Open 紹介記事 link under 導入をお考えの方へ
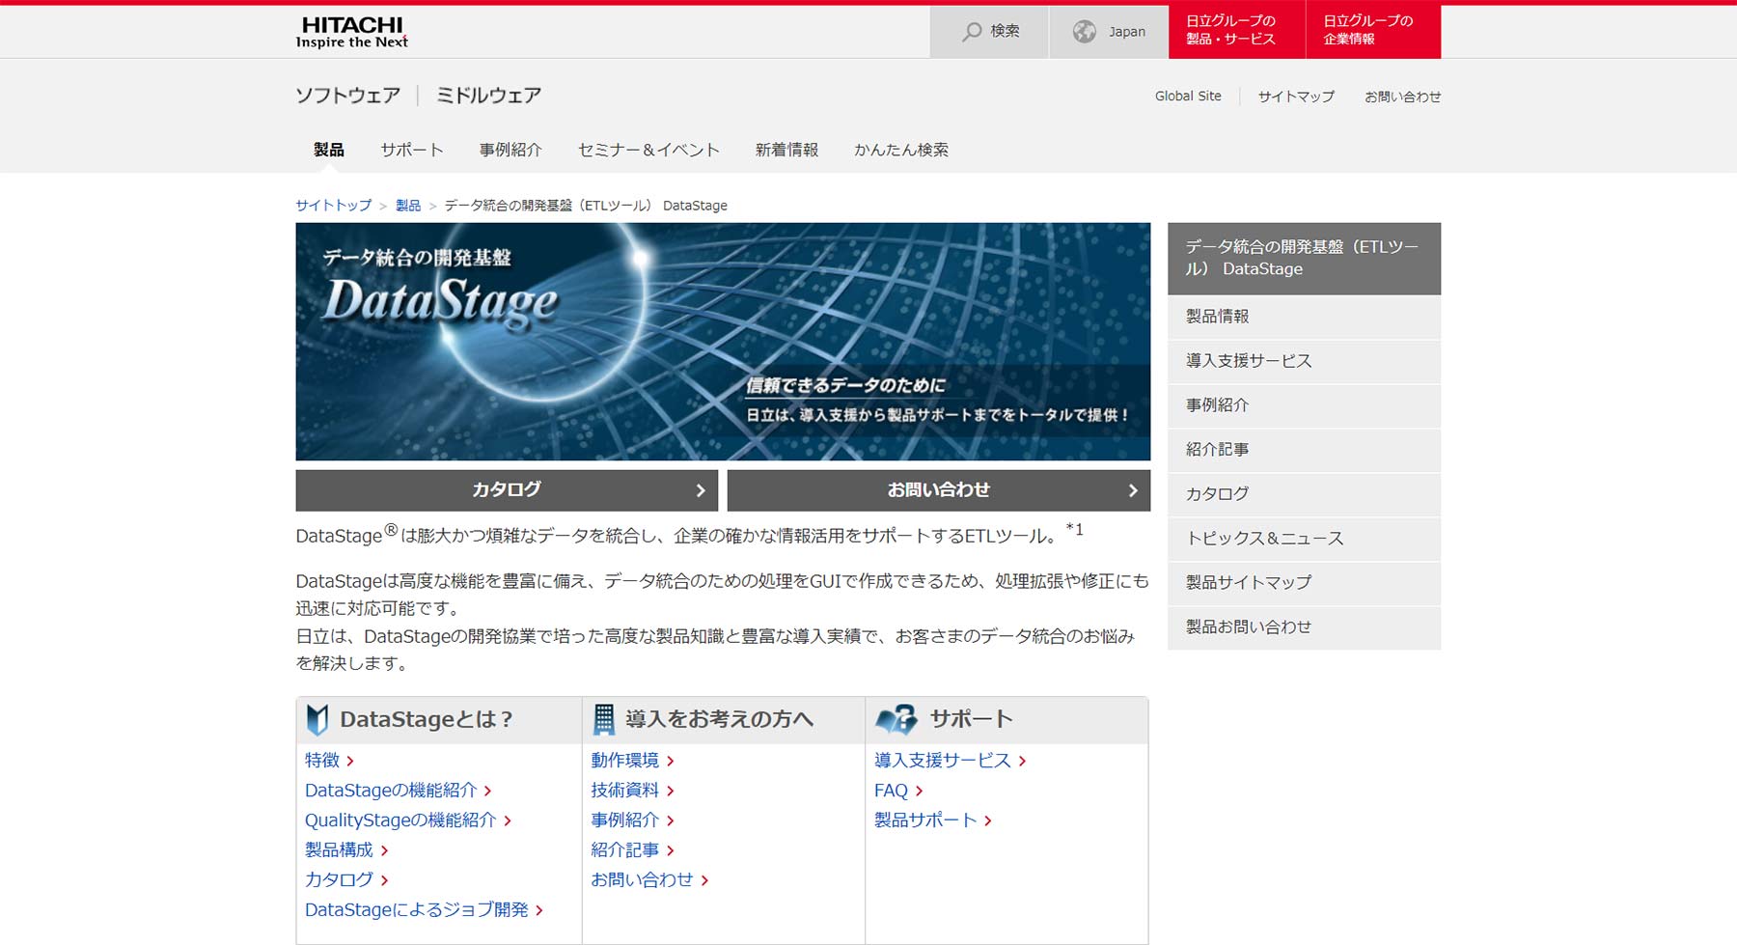Viewport: 1737px width, 945px height. (624, 850)
